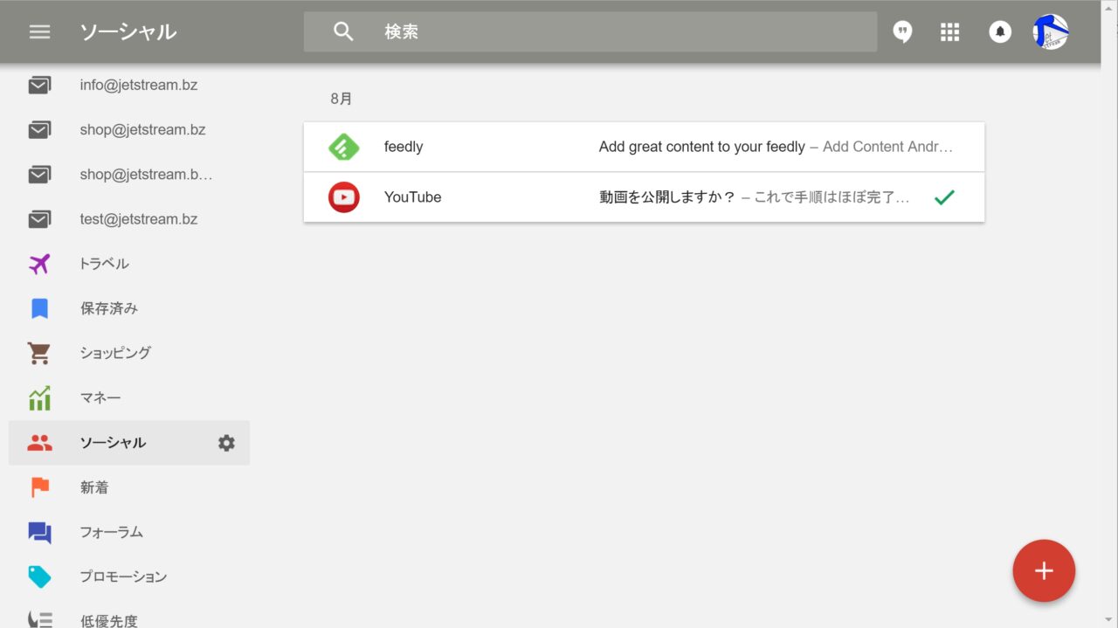
Task: Go to the ショッピング bundle
Action: click(x=114, y=353)
